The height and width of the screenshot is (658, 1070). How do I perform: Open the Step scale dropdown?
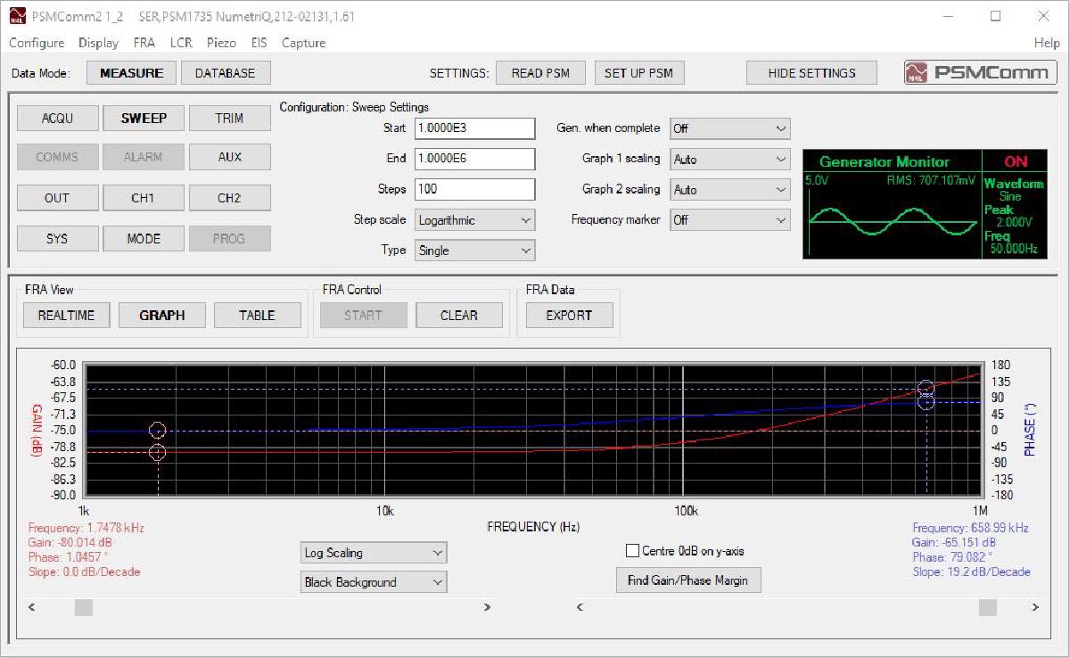pyautogui.click(x=473, y=219)
